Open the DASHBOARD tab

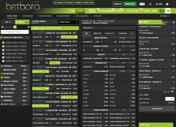[28, 16]
